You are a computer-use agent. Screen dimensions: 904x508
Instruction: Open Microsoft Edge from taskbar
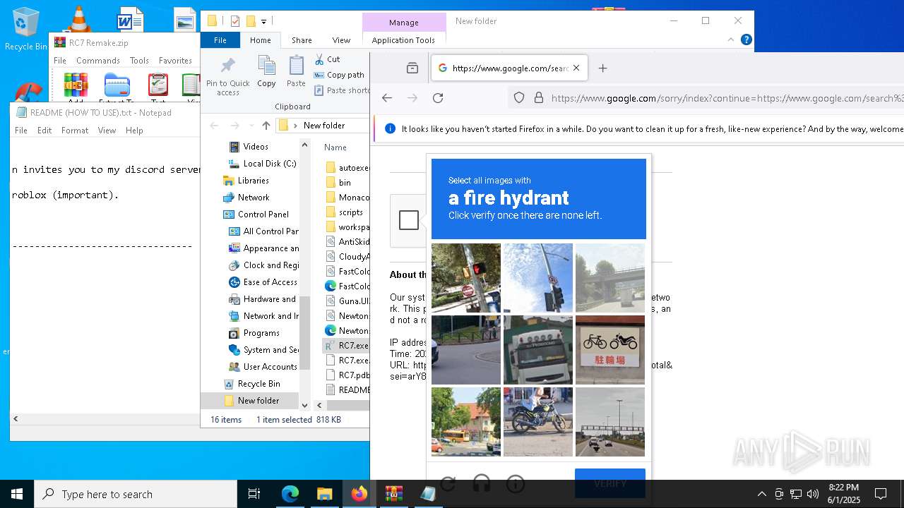[290, 494]
